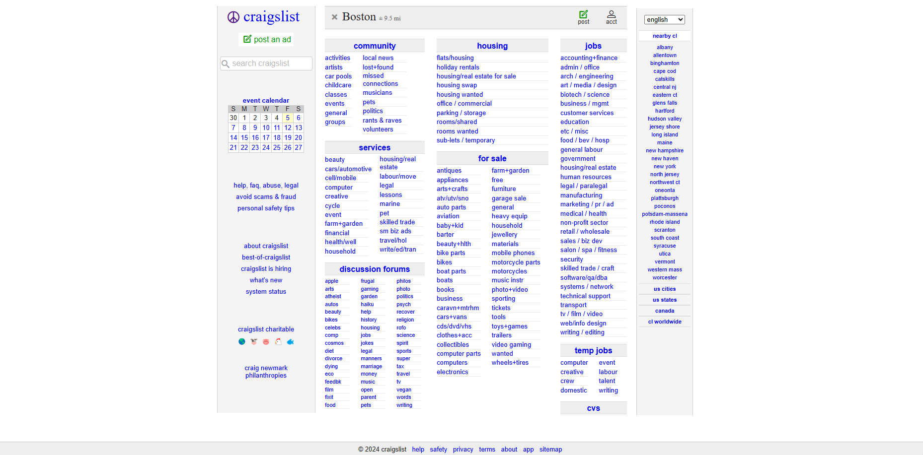The width and height of the screenshot is (923, 455).
Task: Select the us states header
Action: point(664,300)
